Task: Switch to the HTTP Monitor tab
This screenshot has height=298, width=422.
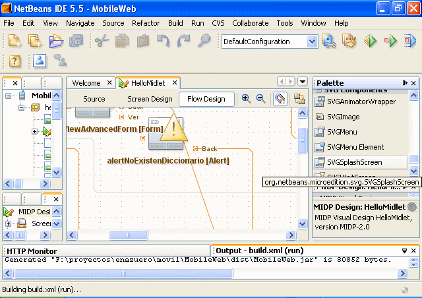Action: pos(32,251)
